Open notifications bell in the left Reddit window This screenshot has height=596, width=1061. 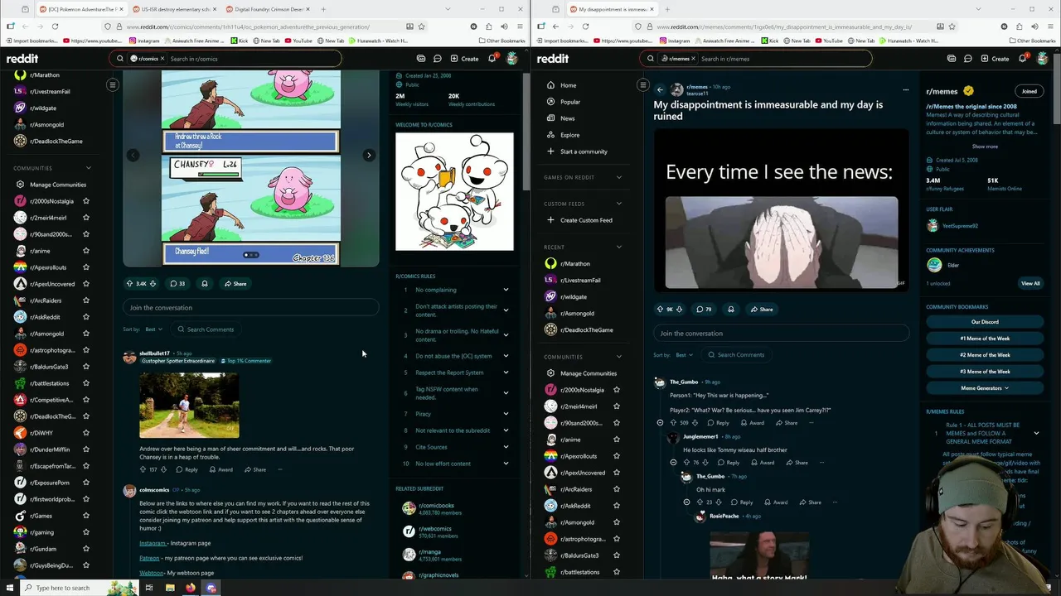(492, 59)
